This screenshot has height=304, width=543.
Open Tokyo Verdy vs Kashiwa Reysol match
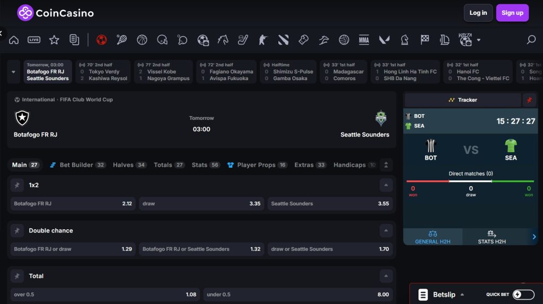point(103,72)
